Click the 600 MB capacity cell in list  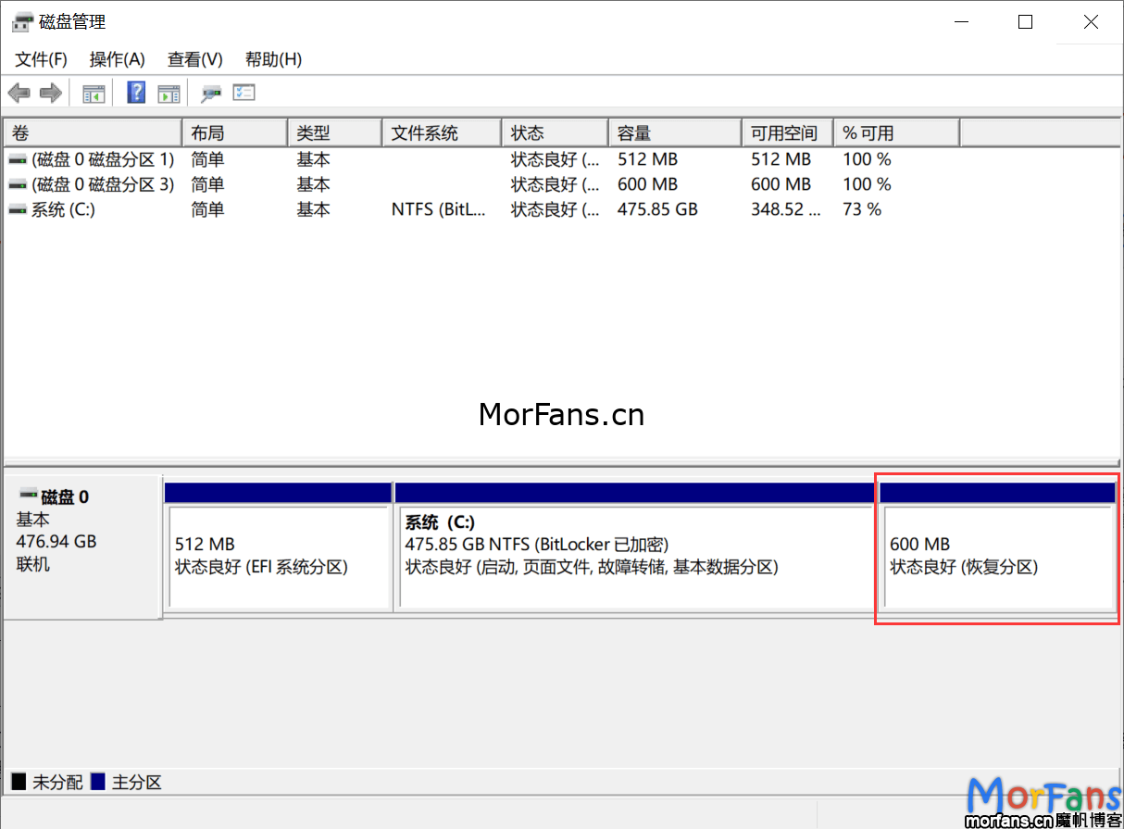click(647, 185)
